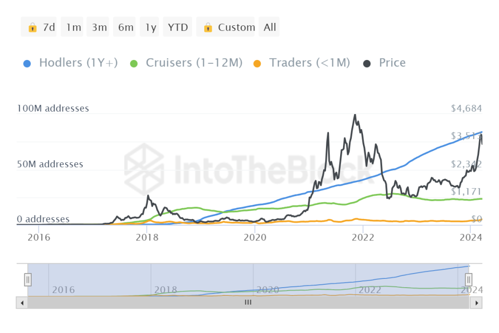Choose the 1y time range

pos(151,27)
